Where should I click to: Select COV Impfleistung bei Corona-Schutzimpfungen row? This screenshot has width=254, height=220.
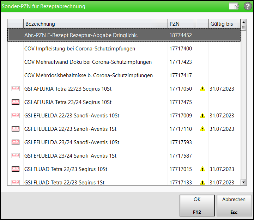pos(80,49)
